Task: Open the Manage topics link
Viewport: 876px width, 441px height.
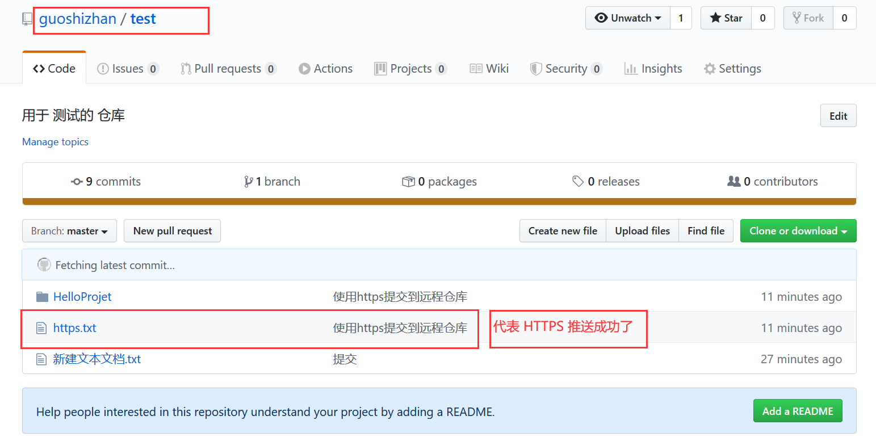Action: (55, 142)
